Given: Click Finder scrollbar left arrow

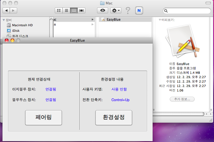Looking at the screenshot, I should [206, 114].
